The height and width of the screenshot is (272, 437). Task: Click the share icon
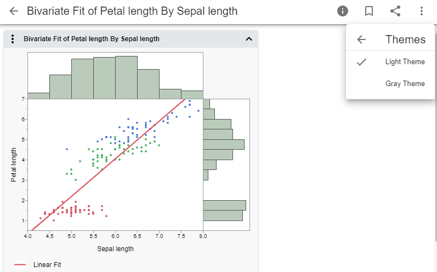(395, 11)
